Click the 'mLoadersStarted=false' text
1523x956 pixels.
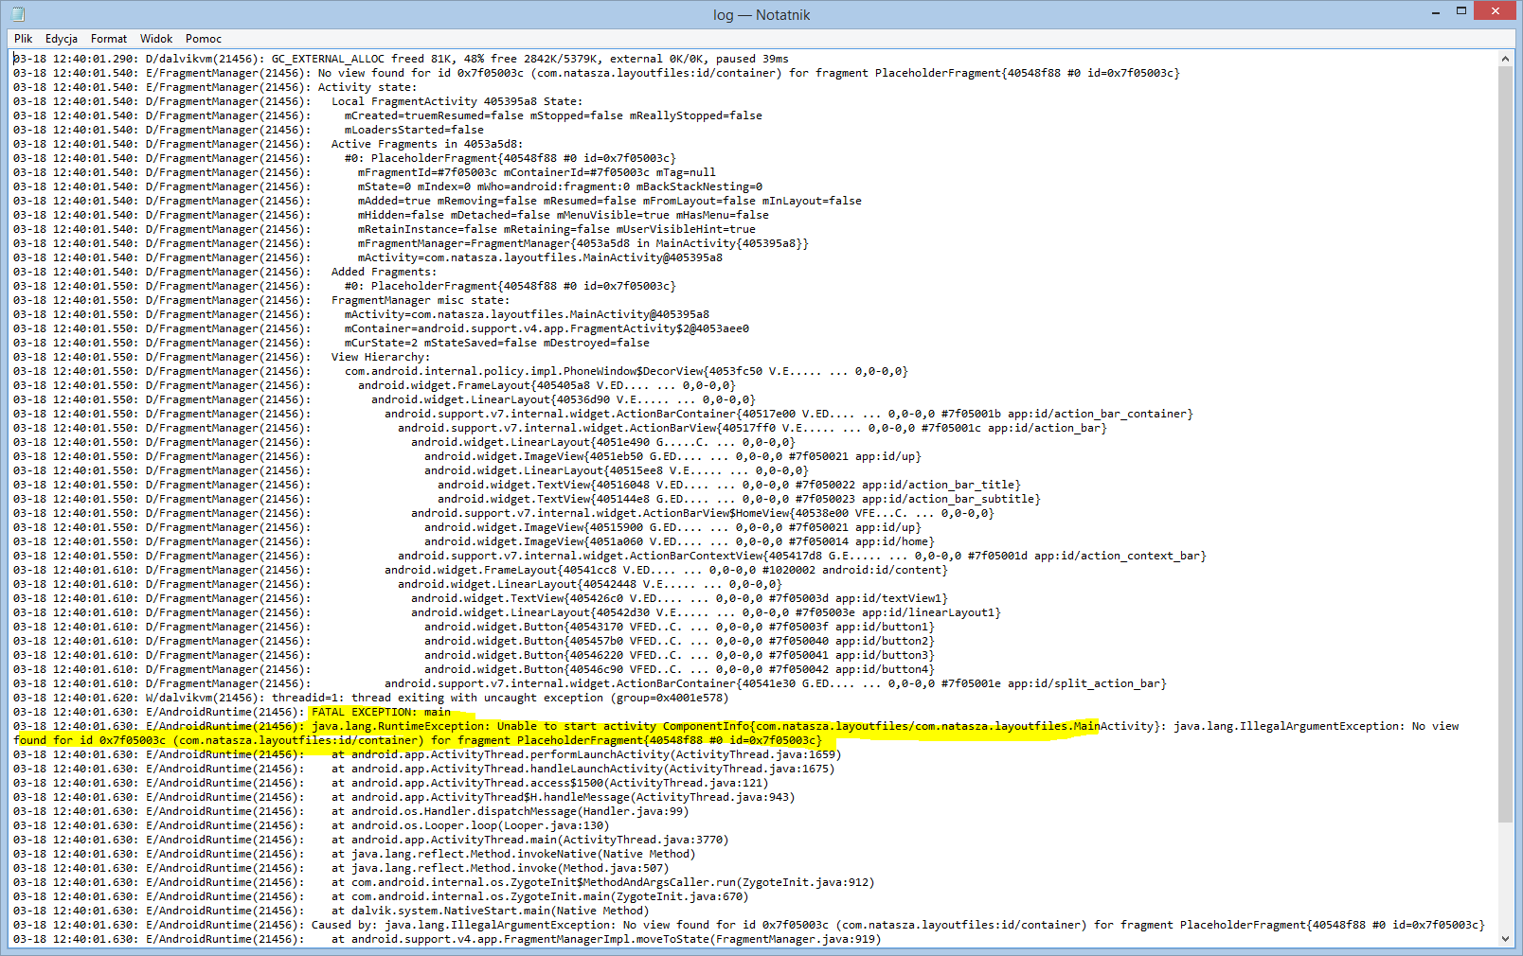414,130
